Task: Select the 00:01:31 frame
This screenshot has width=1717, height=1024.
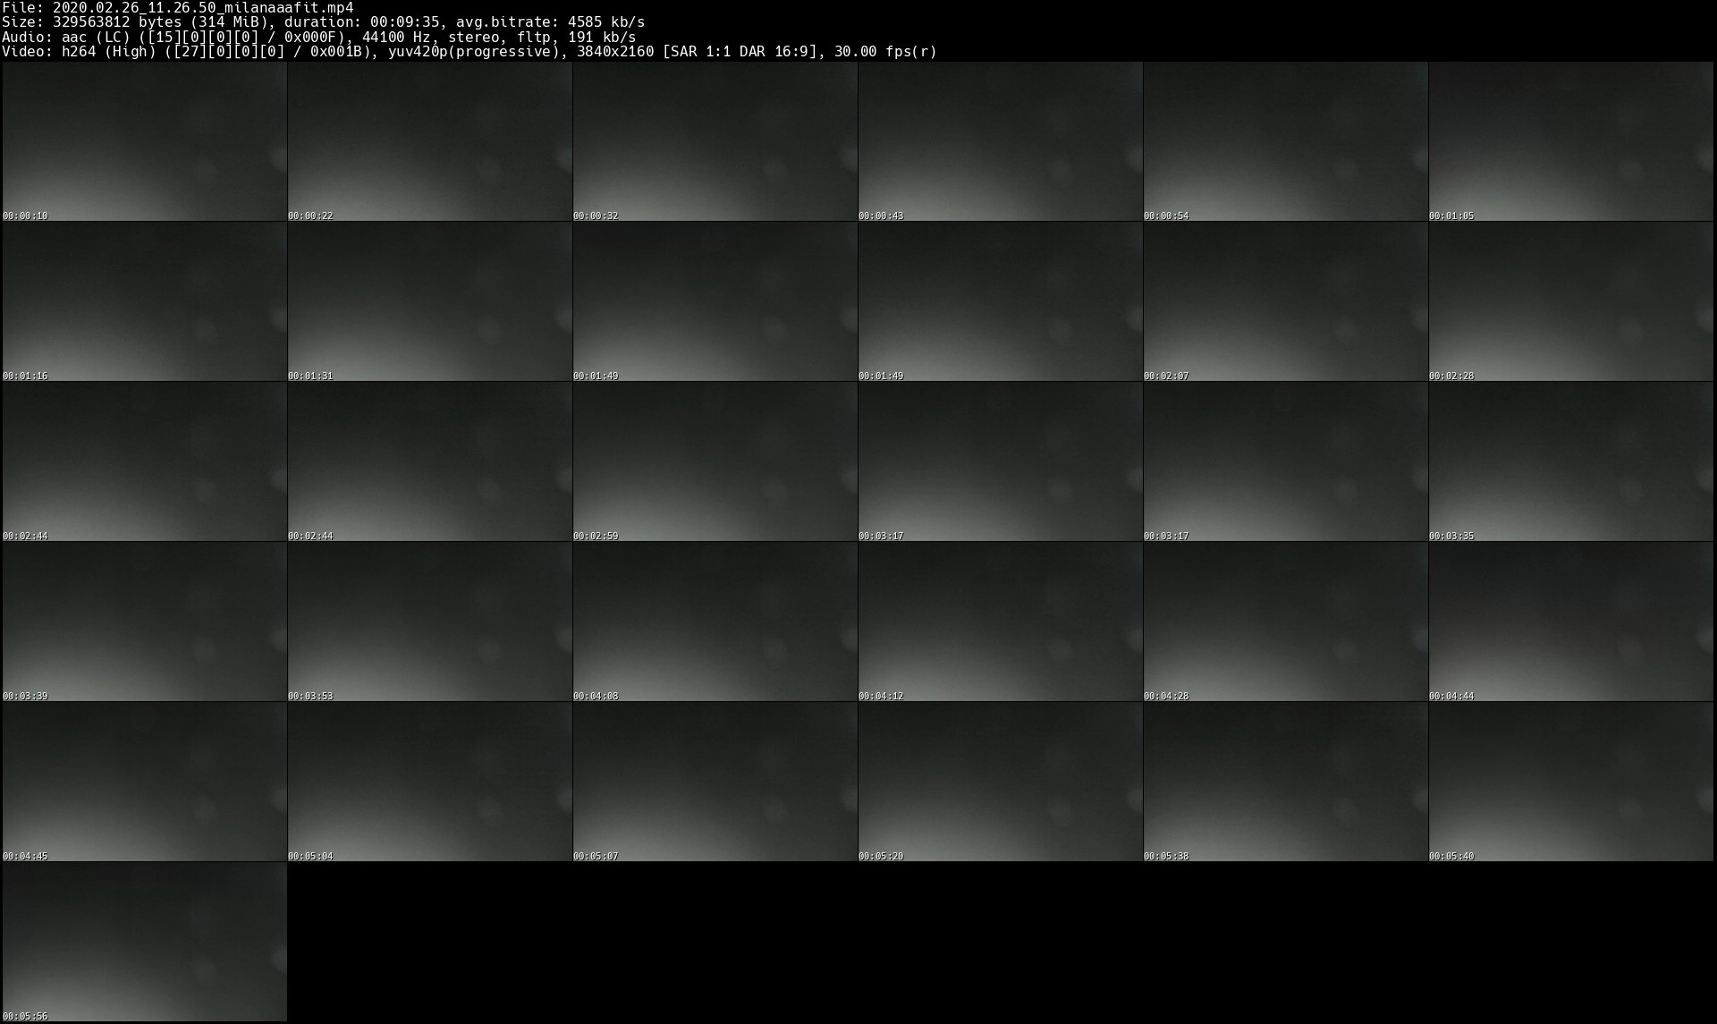Action: point(429,301)
